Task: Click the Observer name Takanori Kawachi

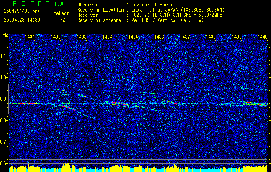Action: pos(152,5)
